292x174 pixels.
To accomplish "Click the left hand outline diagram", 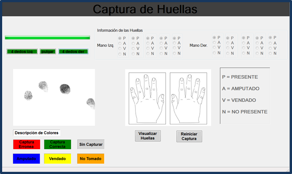I will click(147, 98).
